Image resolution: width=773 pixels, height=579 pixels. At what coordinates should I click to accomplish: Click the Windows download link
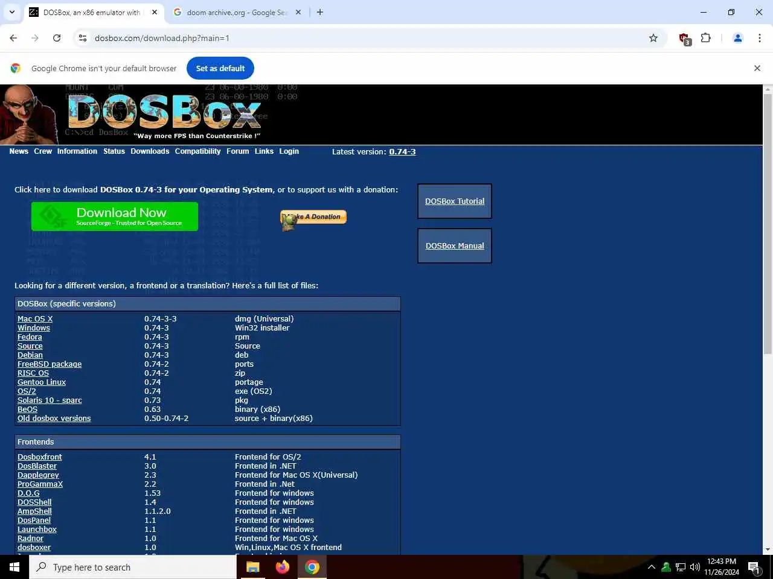tap(34, 328)
